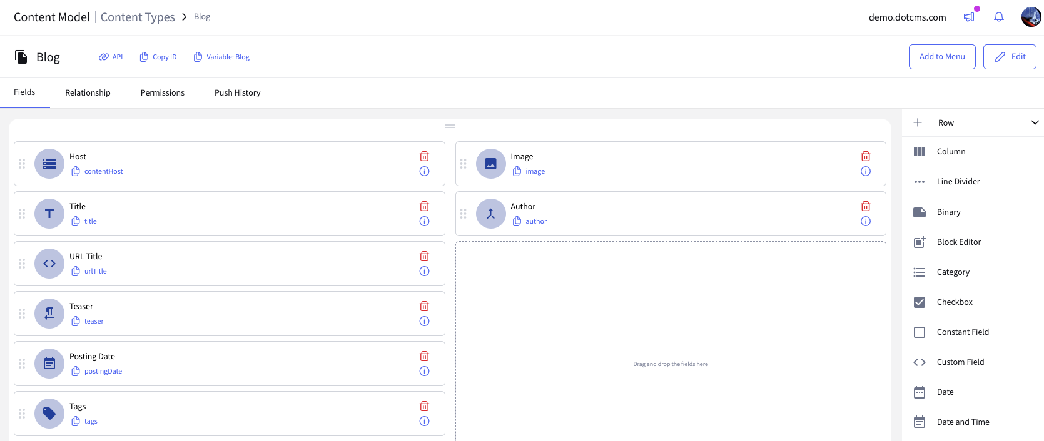Viewport: 1044px width, 441px height.
Task: Grab the Teaser field drag handle
Action: tap(22, 314)
